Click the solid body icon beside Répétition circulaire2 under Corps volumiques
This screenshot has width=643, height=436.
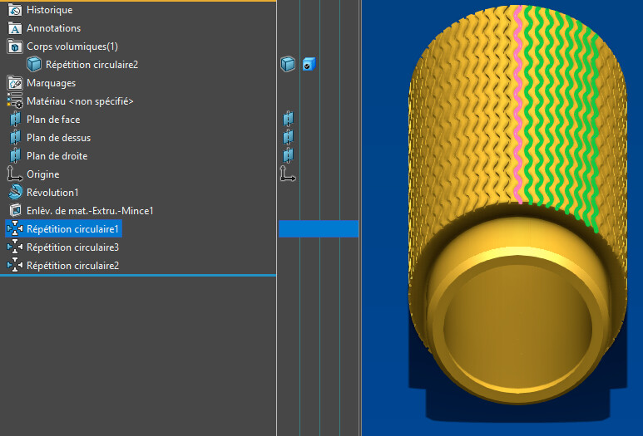[34, 65]
